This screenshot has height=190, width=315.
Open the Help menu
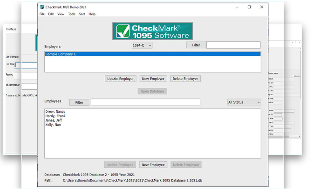click(x=92, y=14)
